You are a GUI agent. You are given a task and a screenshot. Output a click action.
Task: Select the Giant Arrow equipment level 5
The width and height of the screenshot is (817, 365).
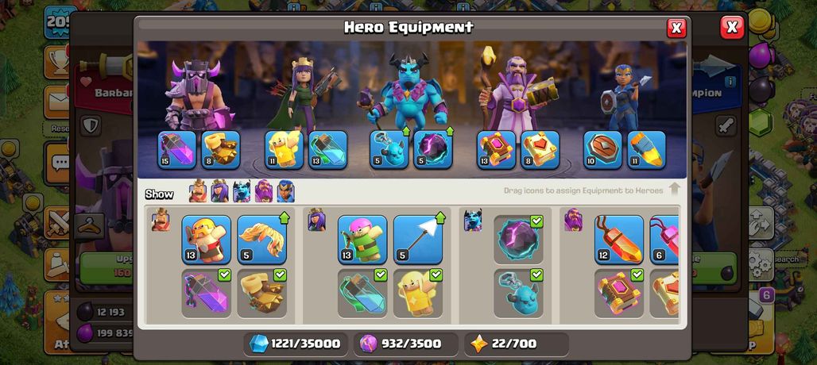coord(418,240)
